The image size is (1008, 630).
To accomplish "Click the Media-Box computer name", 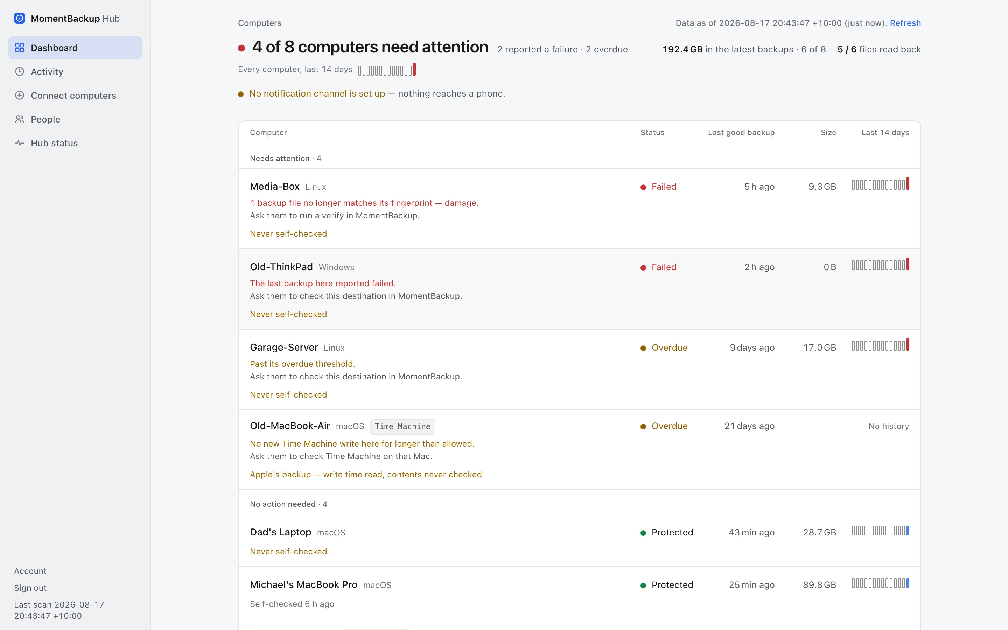I will 274,186.
